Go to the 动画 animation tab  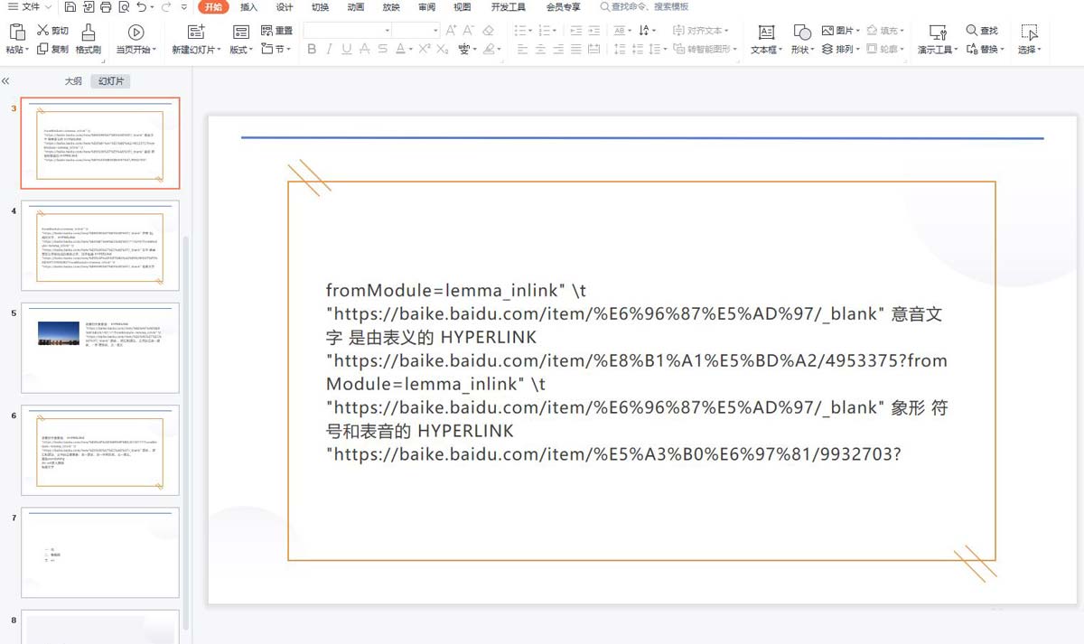(x=356, y=7)
